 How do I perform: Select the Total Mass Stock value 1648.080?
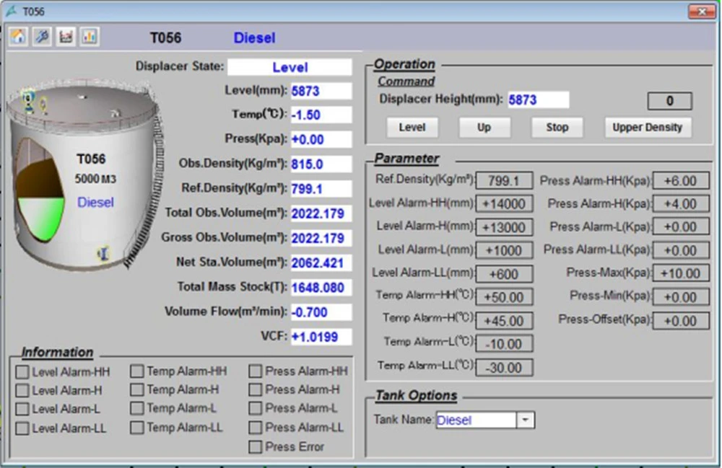pos(321,288)
